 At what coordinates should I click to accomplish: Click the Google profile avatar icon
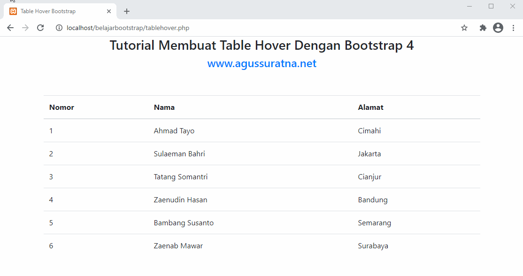[x=498, y=28]
